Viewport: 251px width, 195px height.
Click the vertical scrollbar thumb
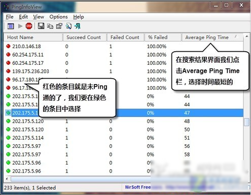247,122
